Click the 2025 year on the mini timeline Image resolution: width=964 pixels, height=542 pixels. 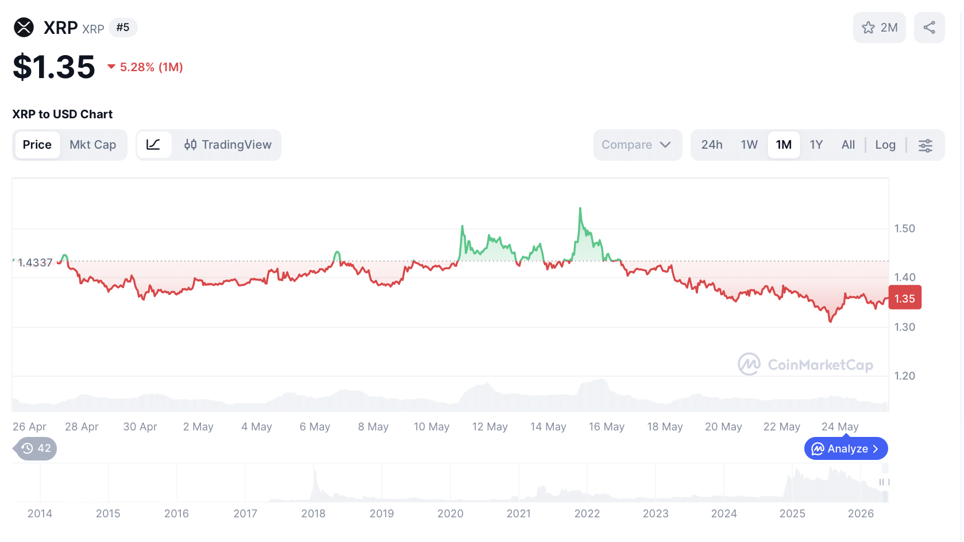click(x=792, y=513)
